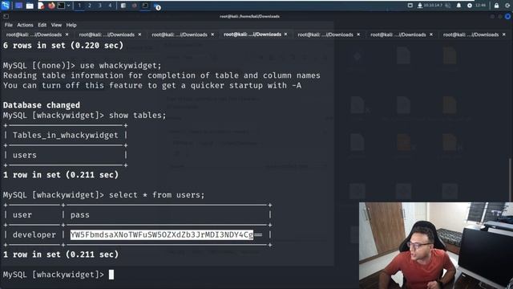Viewport: 513px width, 289px height.
Task: Click the 'select * from users;' command
Action: coord(157,195)
